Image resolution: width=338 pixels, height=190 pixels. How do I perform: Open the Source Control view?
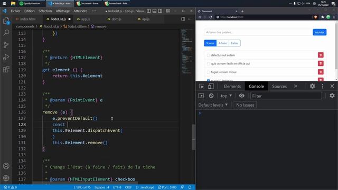(x=6, y=45)
